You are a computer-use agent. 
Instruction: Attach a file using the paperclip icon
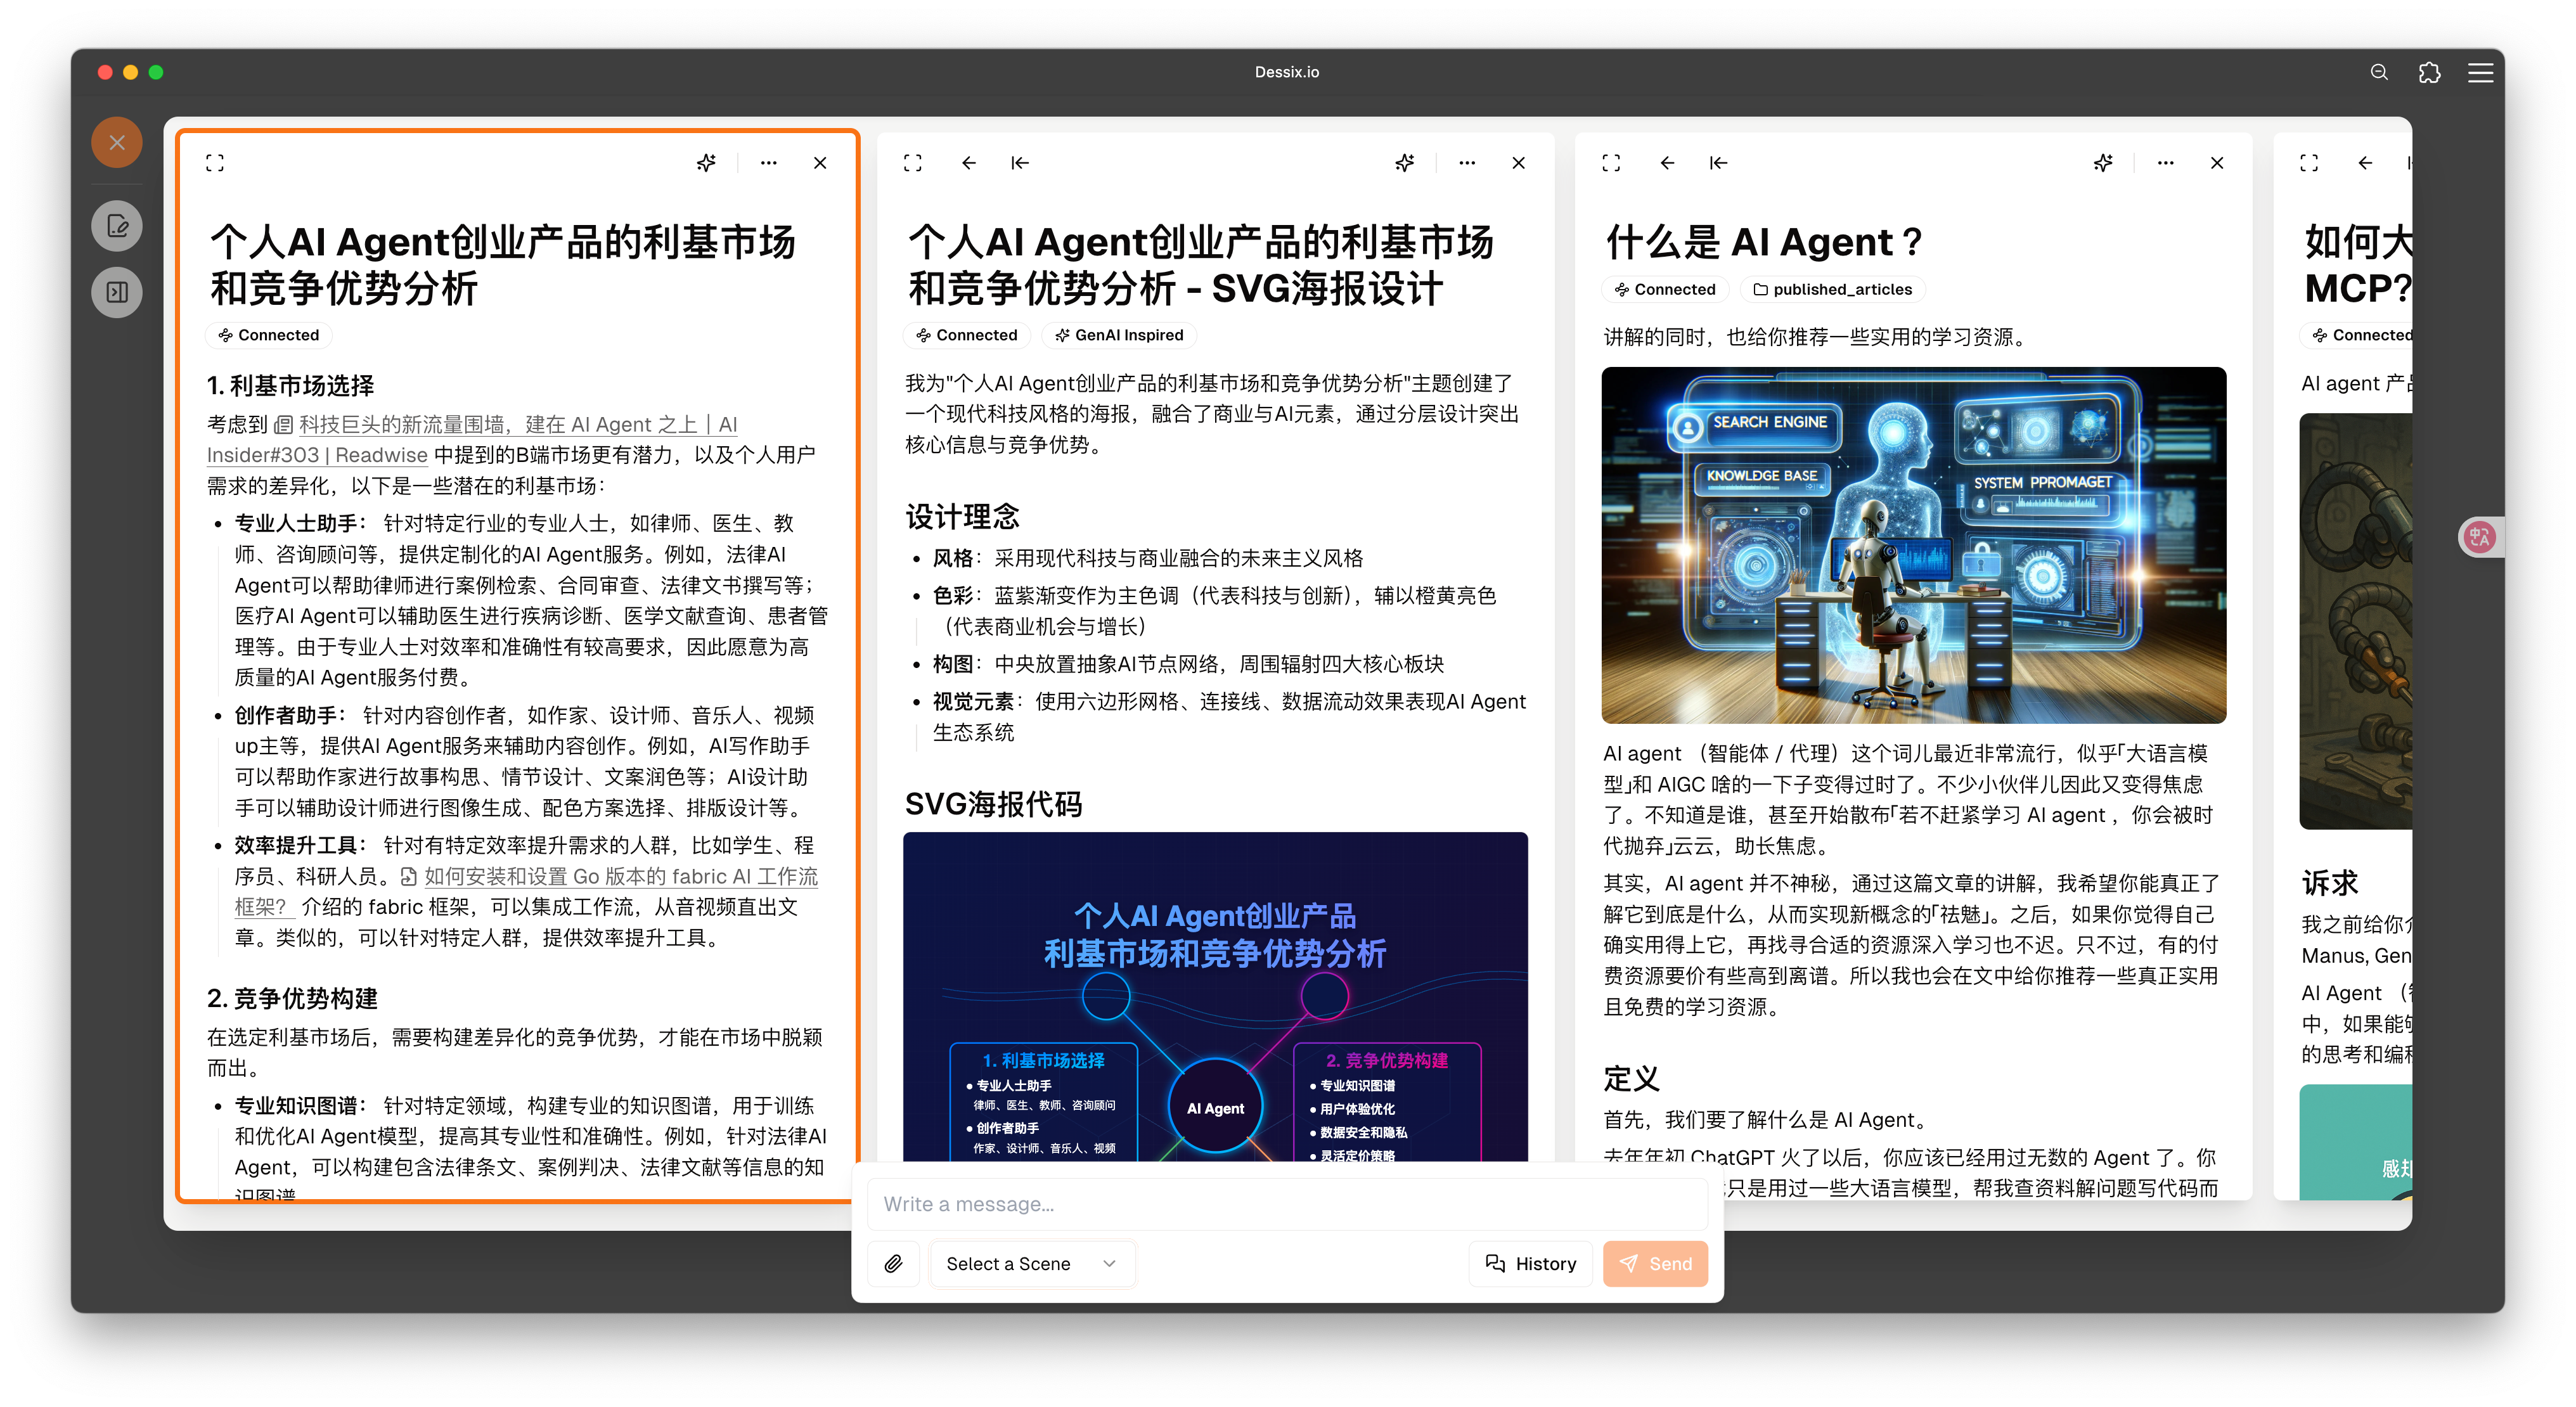(x=893, y=1263)
